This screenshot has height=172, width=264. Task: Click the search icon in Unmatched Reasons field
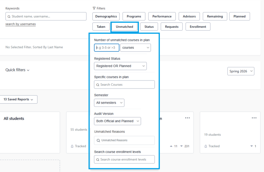[x=98, y=141]
